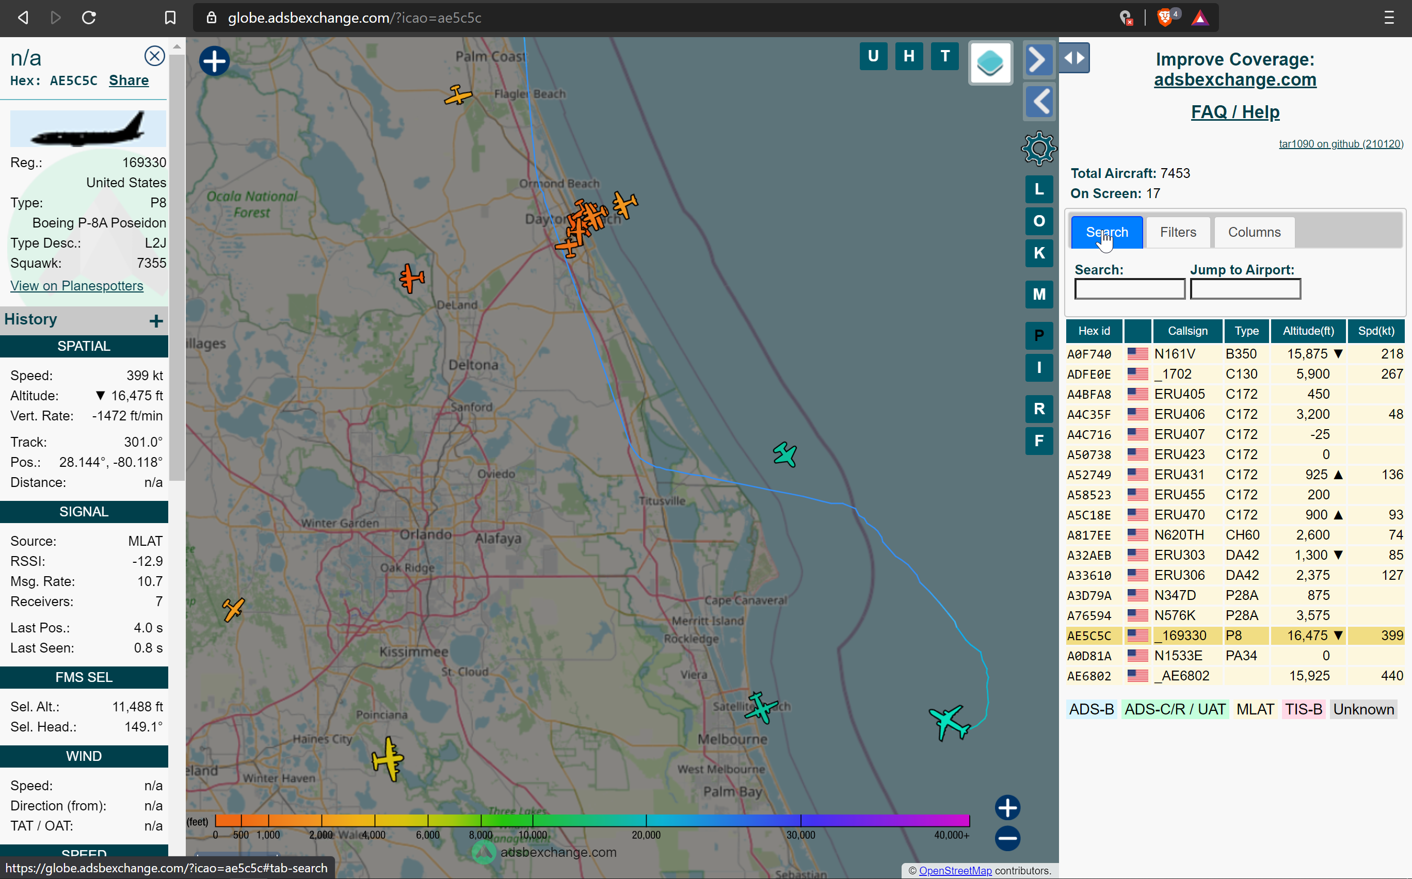Sort table by Altitude(ft) column
1412x879 pixels.
[x=1308, y=331]
